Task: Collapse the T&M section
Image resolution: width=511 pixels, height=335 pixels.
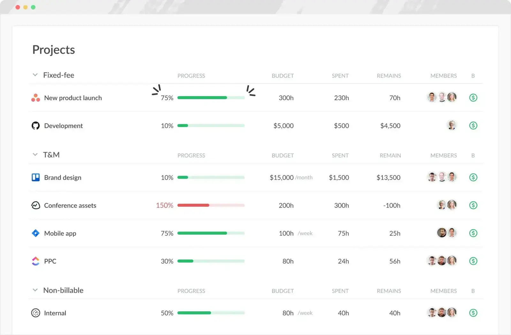Action: tap(35, 154)
